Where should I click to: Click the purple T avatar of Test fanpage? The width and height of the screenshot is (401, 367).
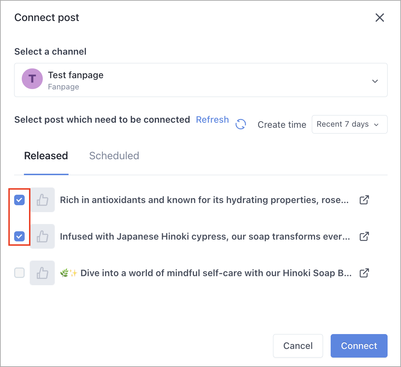[32, 79]
